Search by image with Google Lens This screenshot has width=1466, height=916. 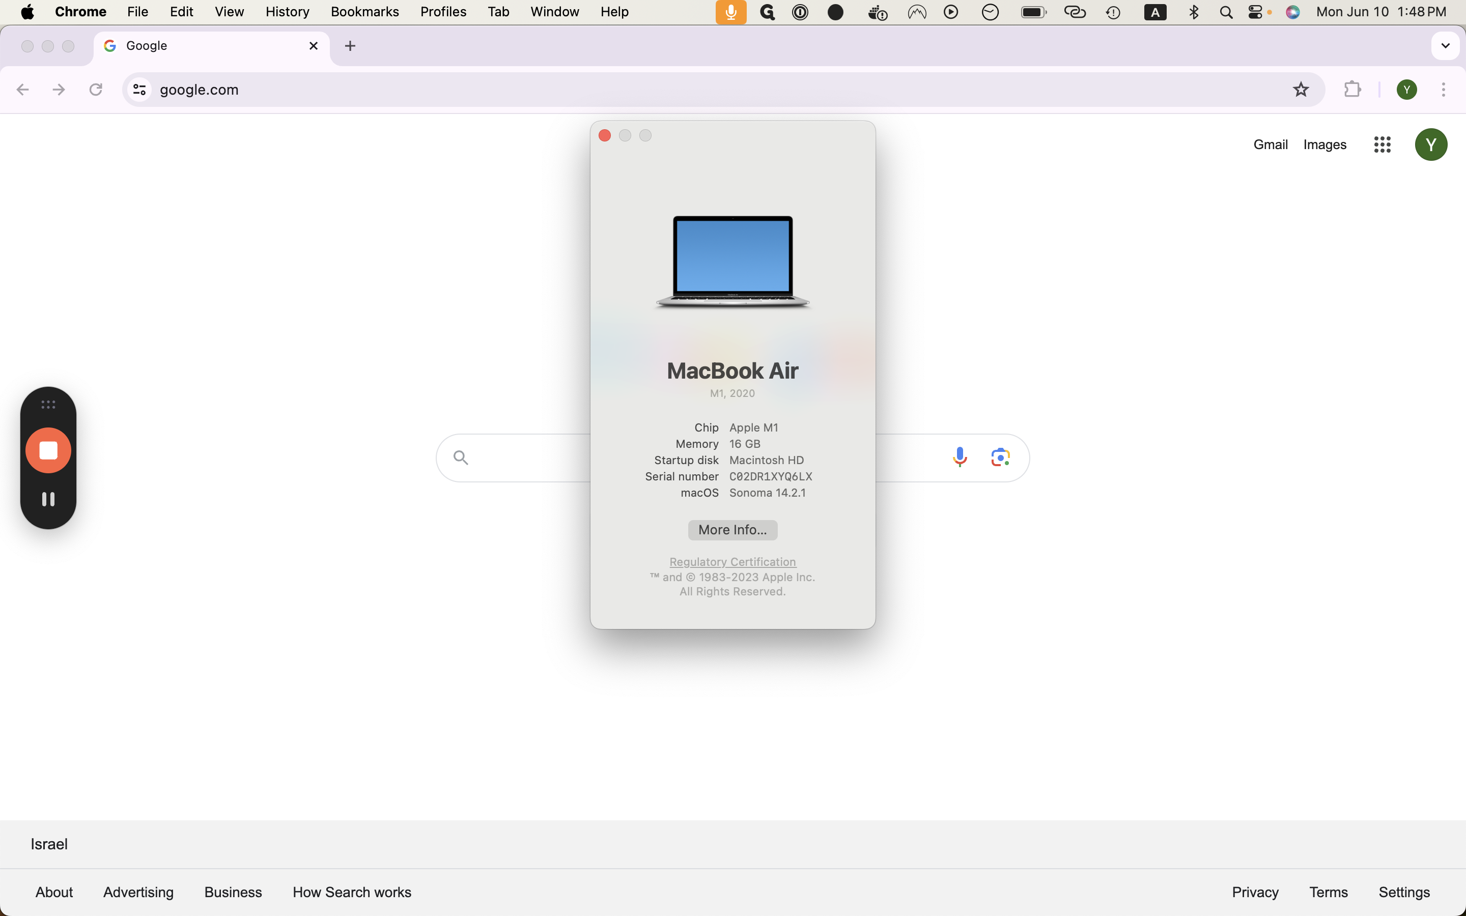1000,457
